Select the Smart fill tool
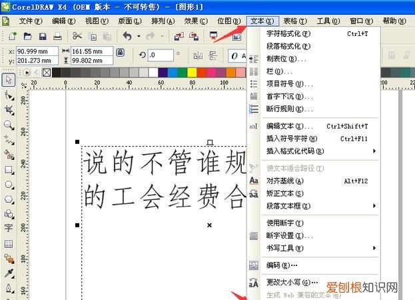The height and width of the screenshot is (300, 415). click(x=9, y=155)
